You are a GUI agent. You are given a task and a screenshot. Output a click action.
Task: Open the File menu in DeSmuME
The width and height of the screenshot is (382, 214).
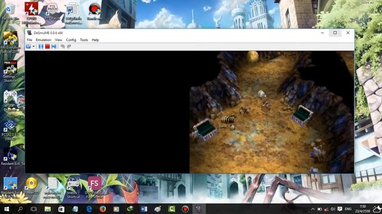pos(29,40)
